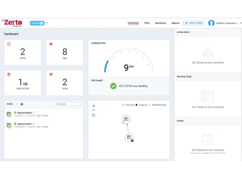Focus the Sites search field
Screen dimensions: 242x181
(68, 104)
